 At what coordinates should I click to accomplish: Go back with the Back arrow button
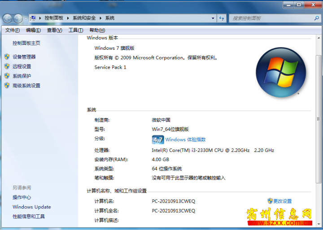coord(8,18)
